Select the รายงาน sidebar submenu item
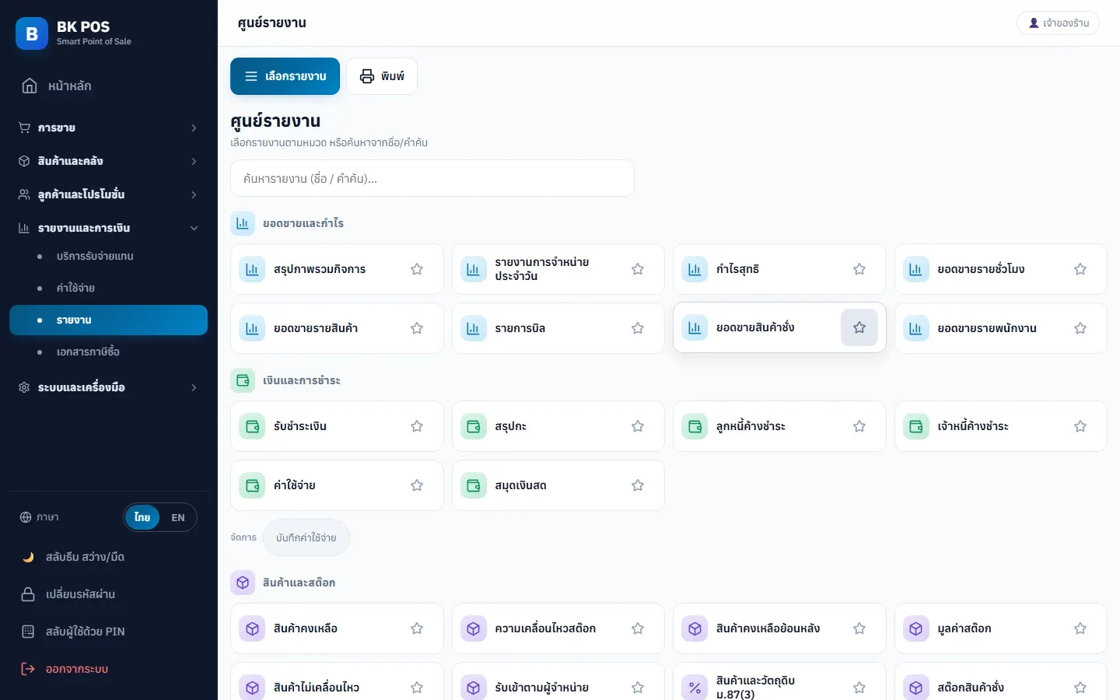The width and height of the screenshot is (1120, 700). coord(108,320)
